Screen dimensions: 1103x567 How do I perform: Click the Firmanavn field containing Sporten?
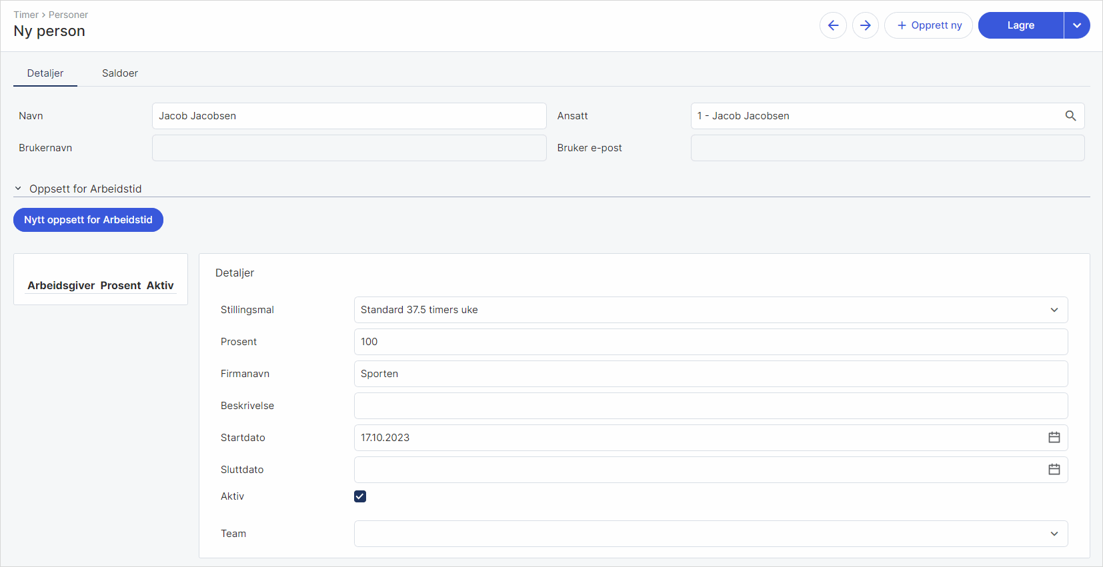click(711, 374)
